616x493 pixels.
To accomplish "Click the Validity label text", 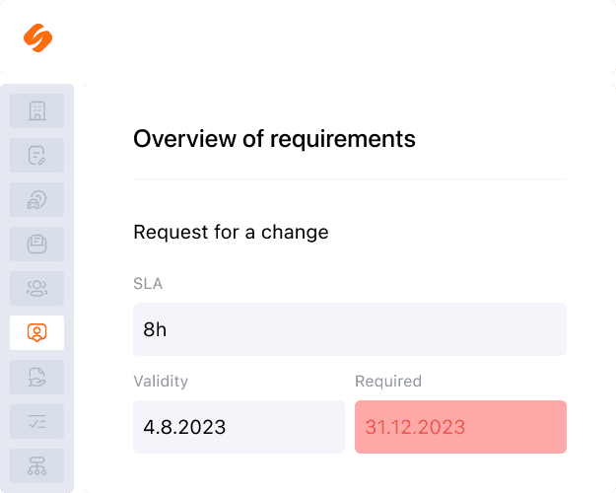I will (161, 382).
